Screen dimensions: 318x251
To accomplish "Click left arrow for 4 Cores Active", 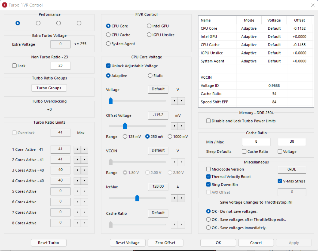I will 78,181.
